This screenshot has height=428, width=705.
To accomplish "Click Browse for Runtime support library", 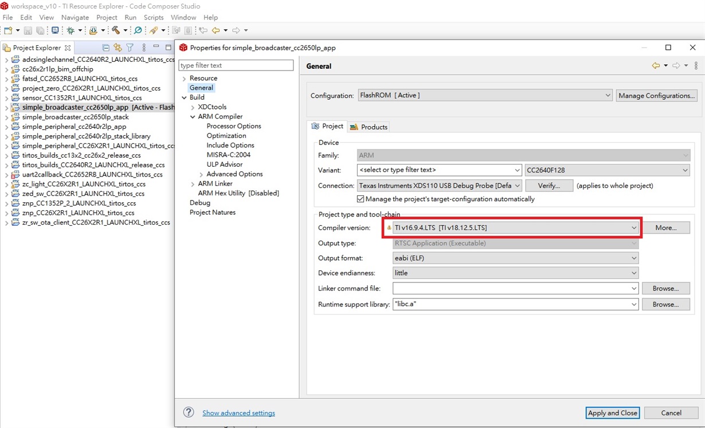I will [666, 304].
